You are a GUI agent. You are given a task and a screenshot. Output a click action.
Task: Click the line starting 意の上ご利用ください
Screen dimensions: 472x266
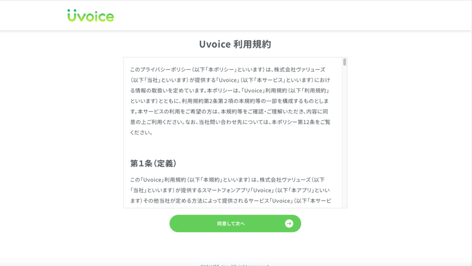(x=230, y=122)
